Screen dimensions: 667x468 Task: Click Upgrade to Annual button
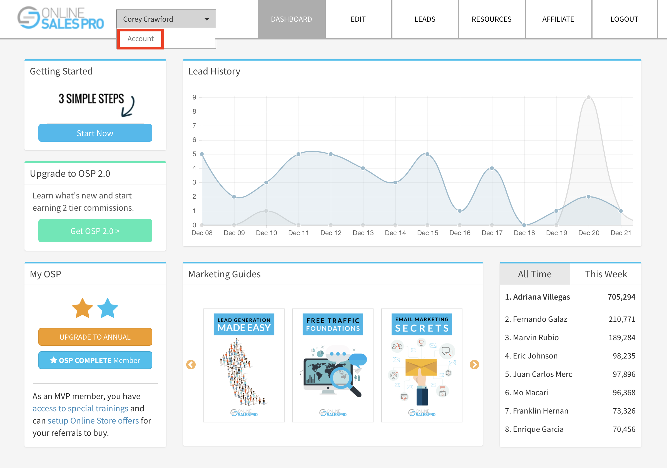[x=95, y=337]
